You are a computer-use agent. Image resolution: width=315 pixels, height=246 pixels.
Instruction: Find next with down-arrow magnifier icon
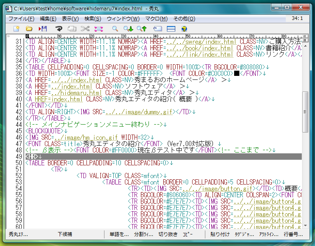tap(128, 29)
